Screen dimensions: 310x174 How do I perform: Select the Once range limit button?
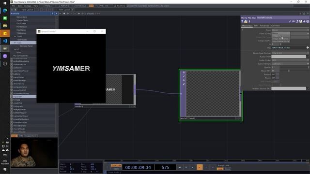[227, 169]
